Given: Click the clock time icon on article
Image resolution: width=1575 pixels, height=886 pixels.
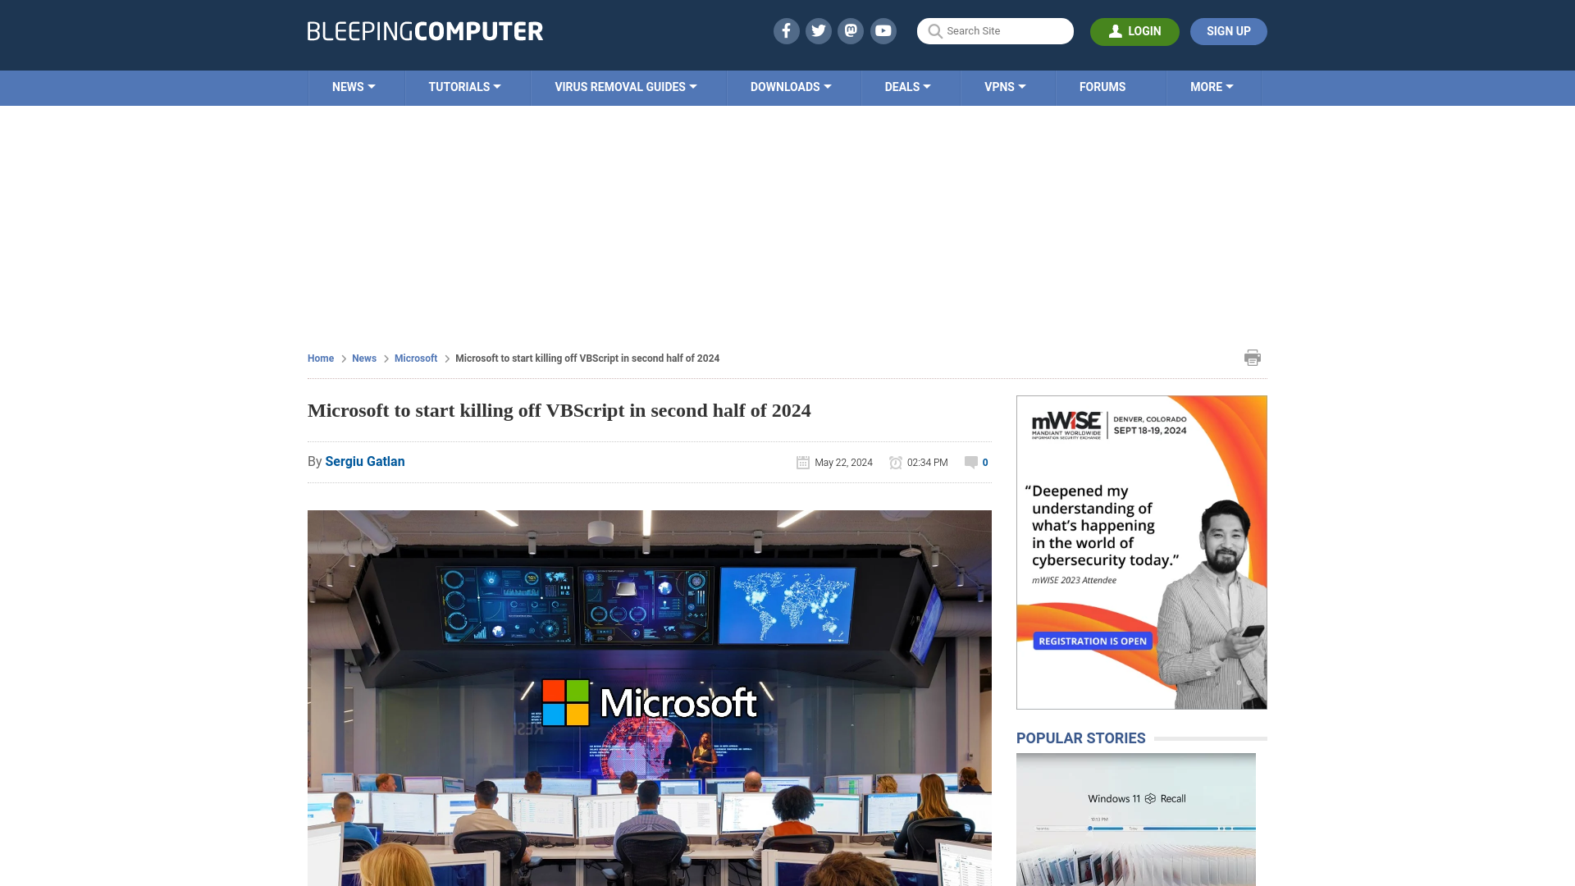Looking at the screenshot, I should coord(896,462).
